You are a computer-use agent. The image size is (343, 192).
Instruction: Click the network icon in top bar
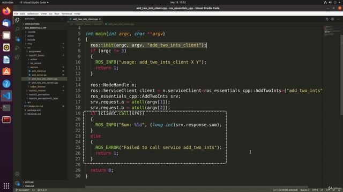(x=325, y=2)
